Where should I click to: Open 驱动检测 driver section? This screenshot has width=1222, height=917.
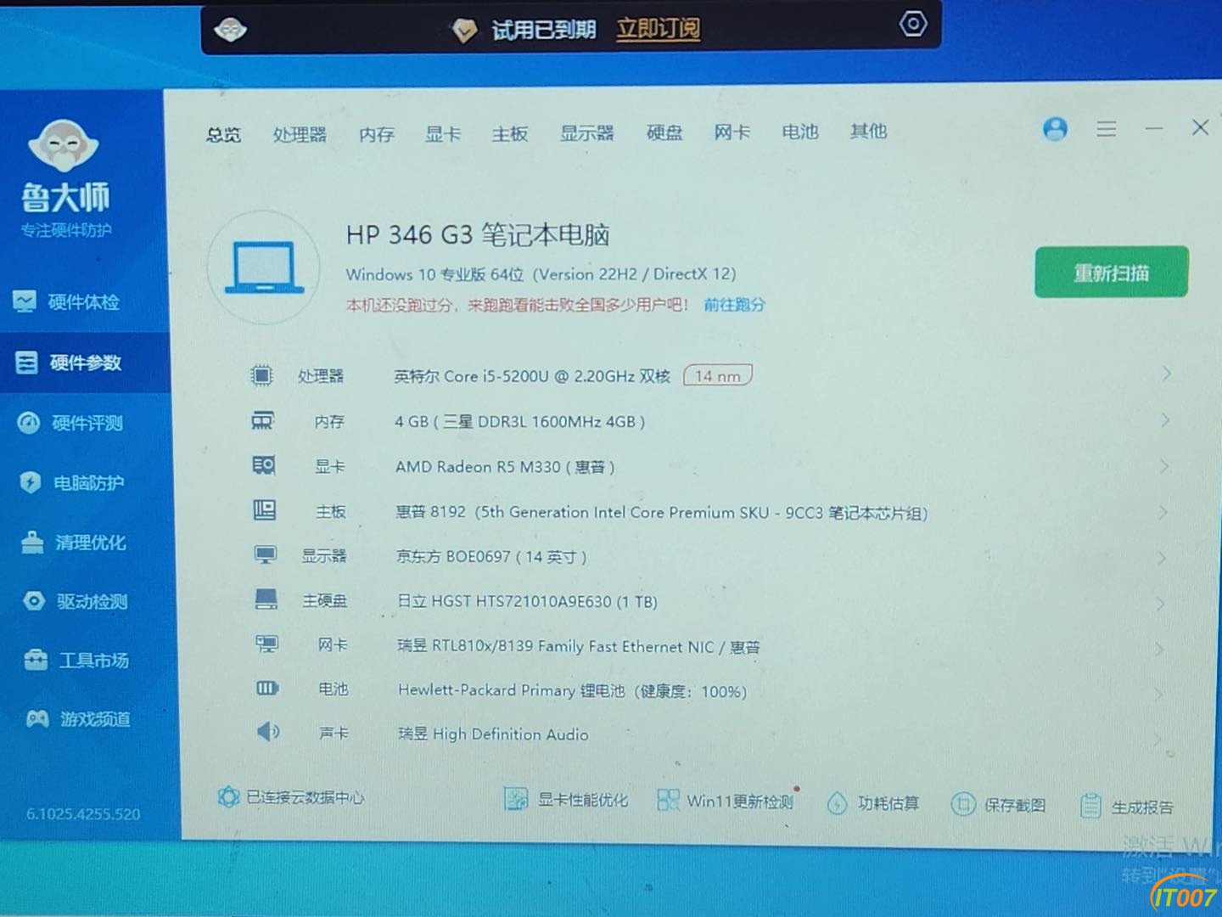[x=76, y=601]
